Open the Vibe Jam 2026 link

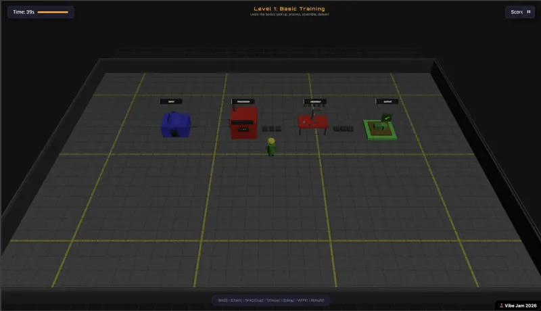coord(518,306)
